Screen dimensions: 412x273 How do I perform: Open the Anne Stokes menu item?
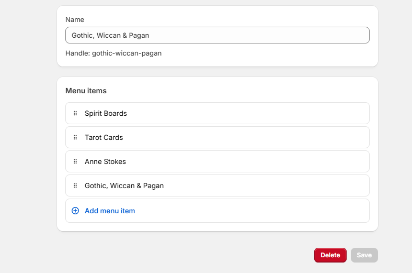tap(105, 161)
